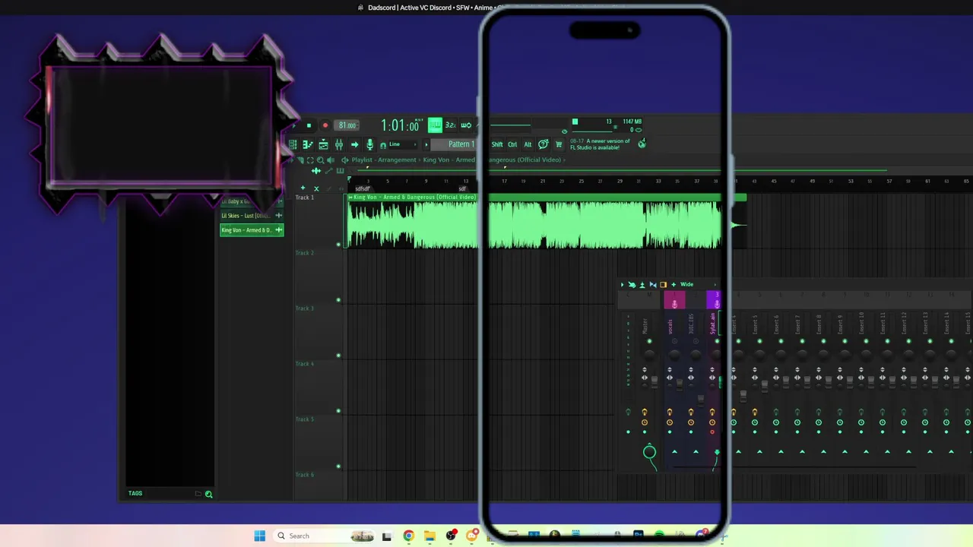Click the folder icon beside TAGS
This screenshot has height=547, width=973.
(x=198, y=494)
